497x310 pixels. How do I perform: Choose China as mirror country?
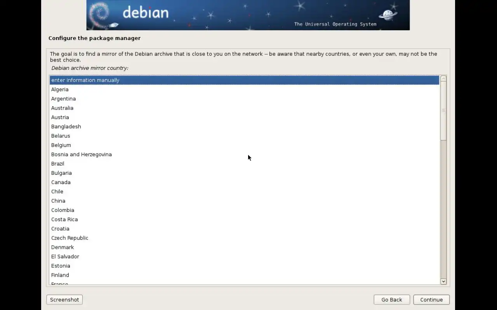tap(244, 201)
